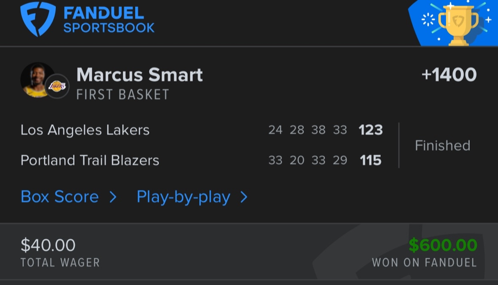Select the Los Angeles Lakers team row
Viewport: 498px width, 285px height.
click(85, 130)
